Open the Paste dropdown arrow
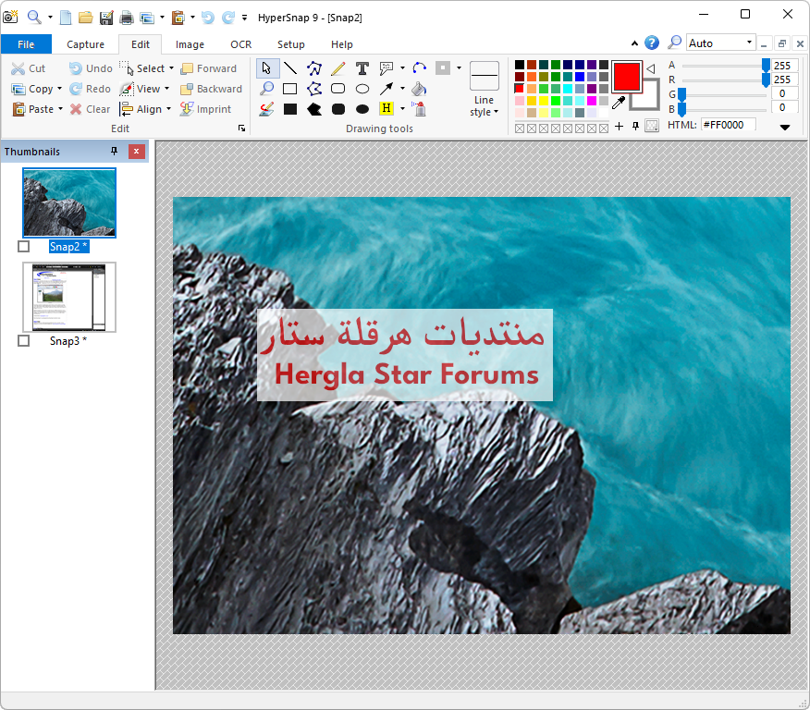The width and height of the screenshot is (810, 710). [60, 109]
